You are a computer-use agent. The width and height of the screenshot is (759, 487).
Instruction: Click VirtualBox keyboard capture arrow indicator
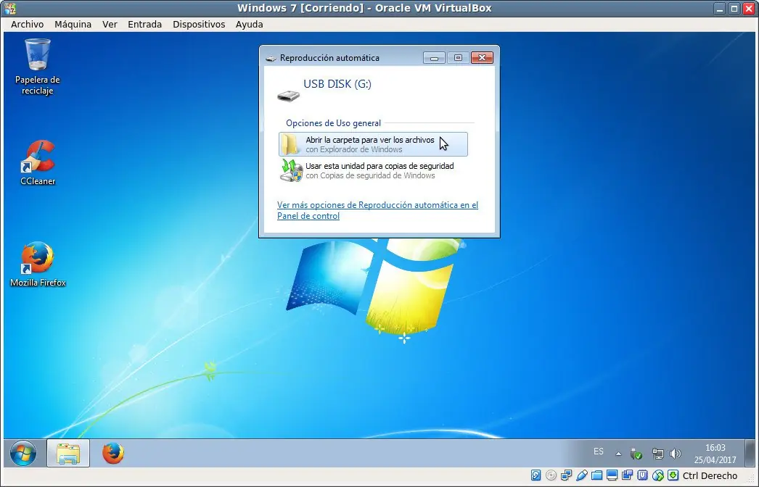coord(673,475)
